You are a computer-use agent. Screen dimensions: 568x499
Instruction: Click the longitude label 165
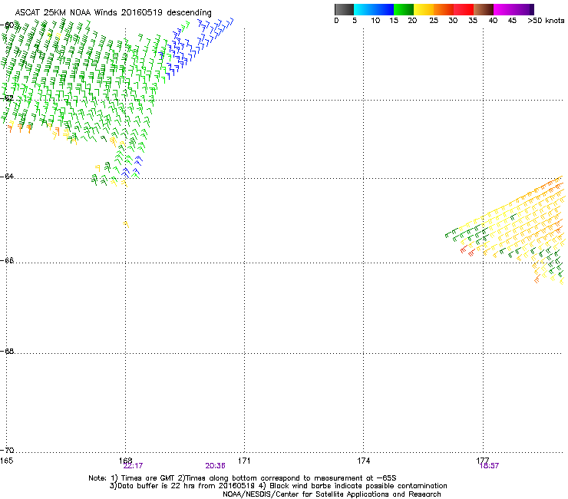pos(6,461)
